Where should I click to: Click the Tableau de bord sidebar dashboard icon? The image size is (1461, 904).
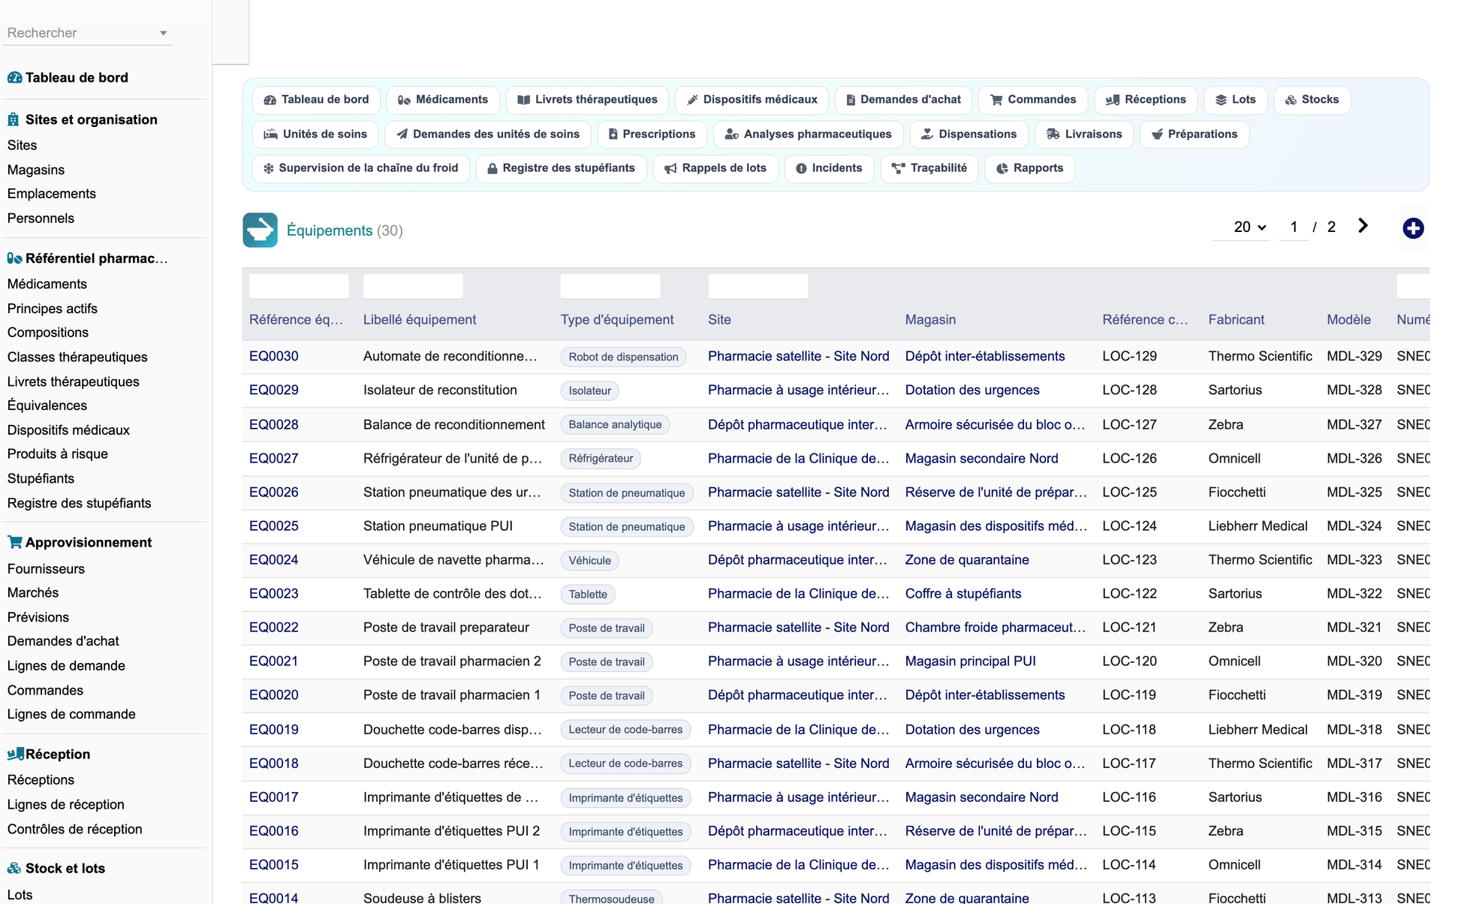point(14,77)
